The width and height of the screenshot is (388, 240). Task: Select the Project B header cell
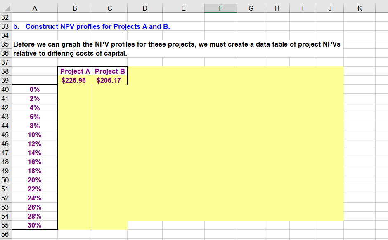[x=109, y=71]
